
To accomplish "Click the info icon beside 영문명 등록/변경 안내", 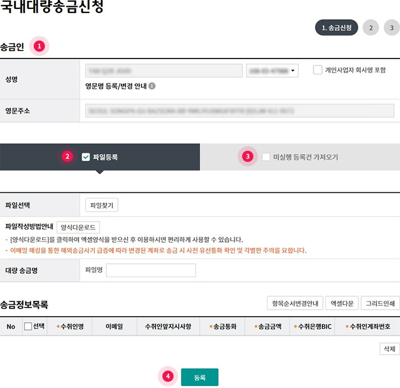I will [152, 87].
